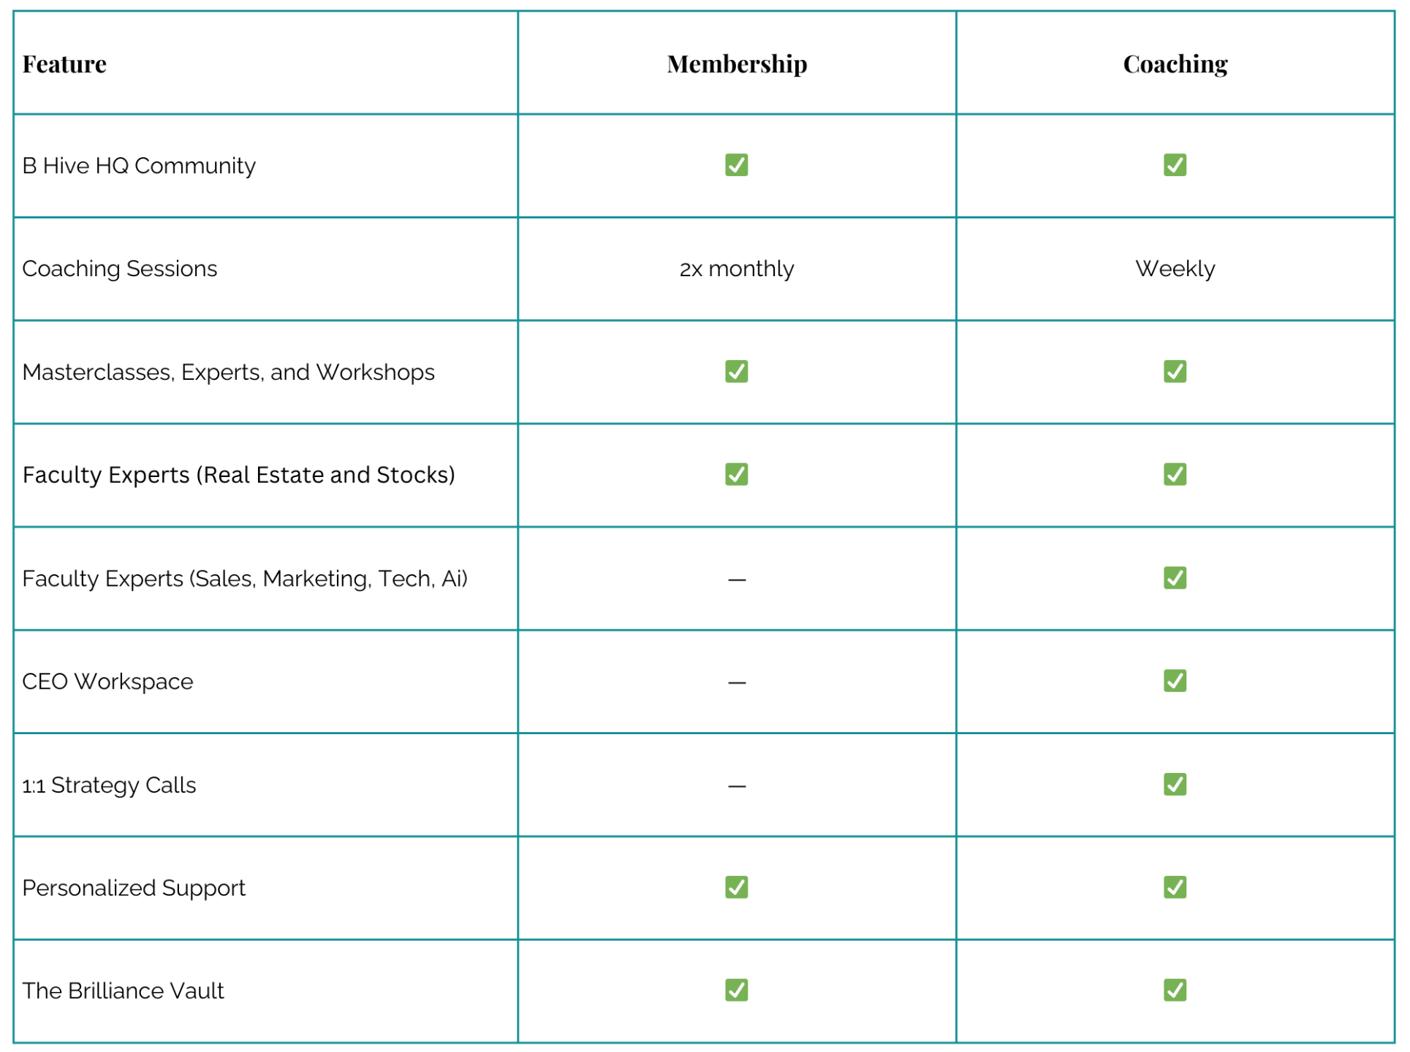
Task: Click Coaching checkmark for Sales, Marketing, Tech, Ai
Action: click(1175, 578)
